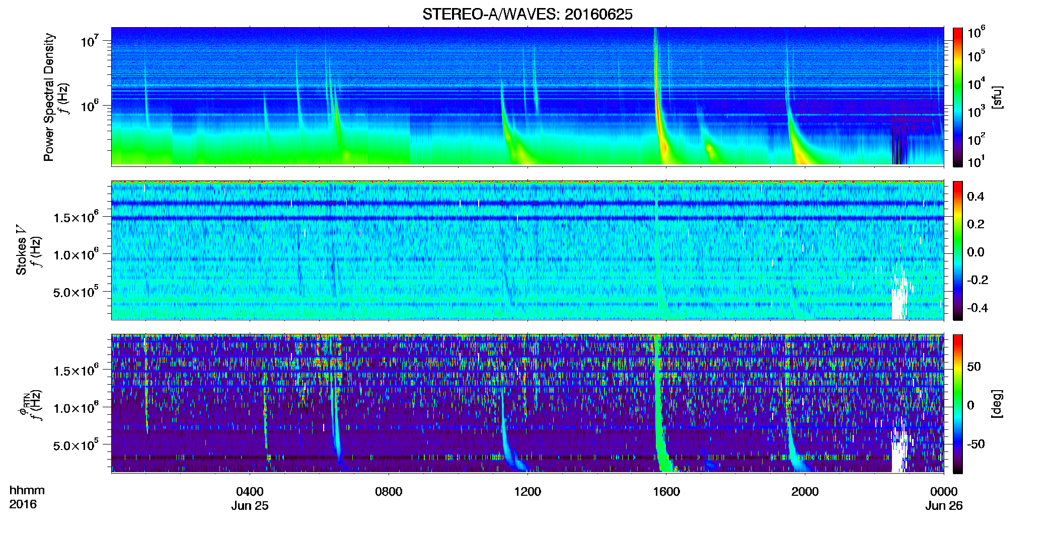This screenshot has height=543, width=1055.
Task: Click the 0400 time tick label
Action: pyautogui.click(x=250, y=491)
